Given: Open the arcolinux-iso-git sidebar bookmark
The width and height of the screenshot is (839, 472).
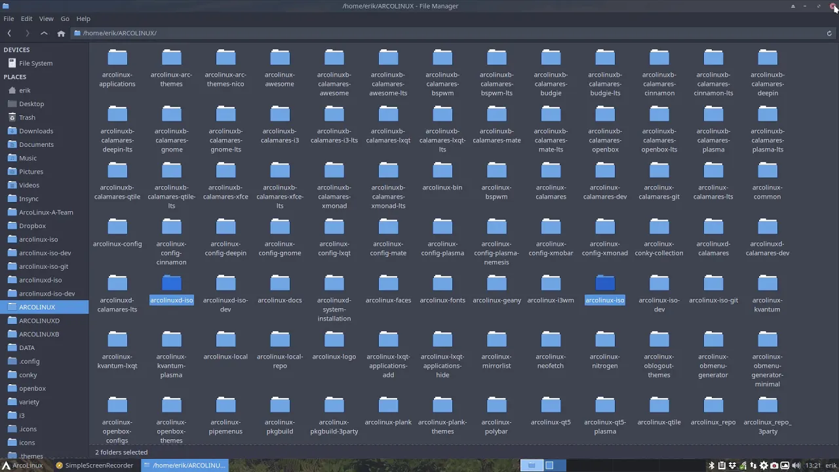Looking at the screenshot, I should point(45,266).
